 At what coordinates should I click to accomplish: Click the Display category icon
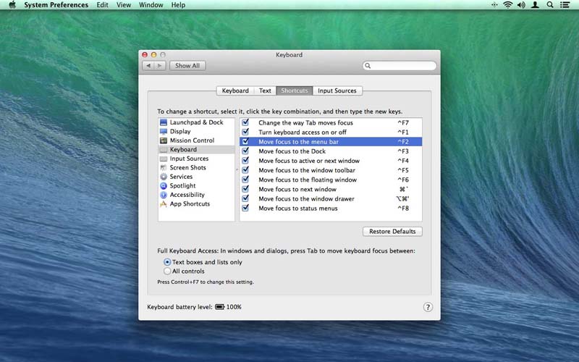tap(164, 132)
